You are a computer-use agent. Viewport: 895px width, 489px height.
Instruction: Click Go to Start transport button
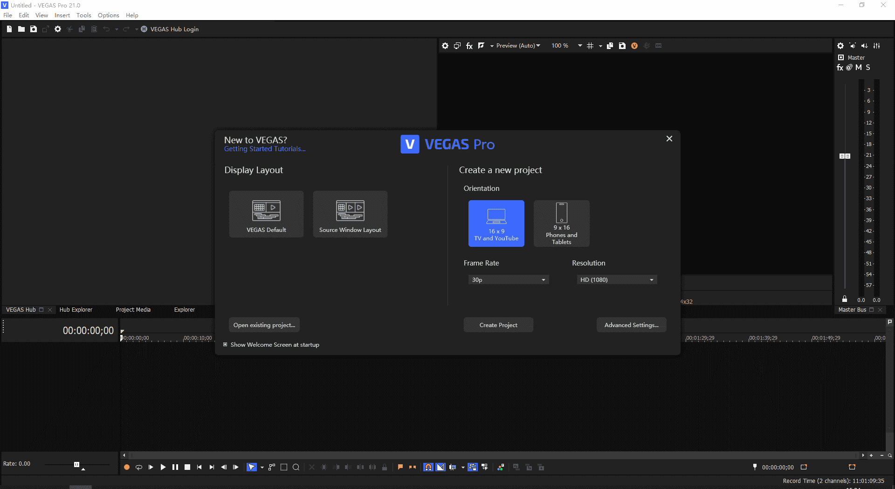coord(200,467)
